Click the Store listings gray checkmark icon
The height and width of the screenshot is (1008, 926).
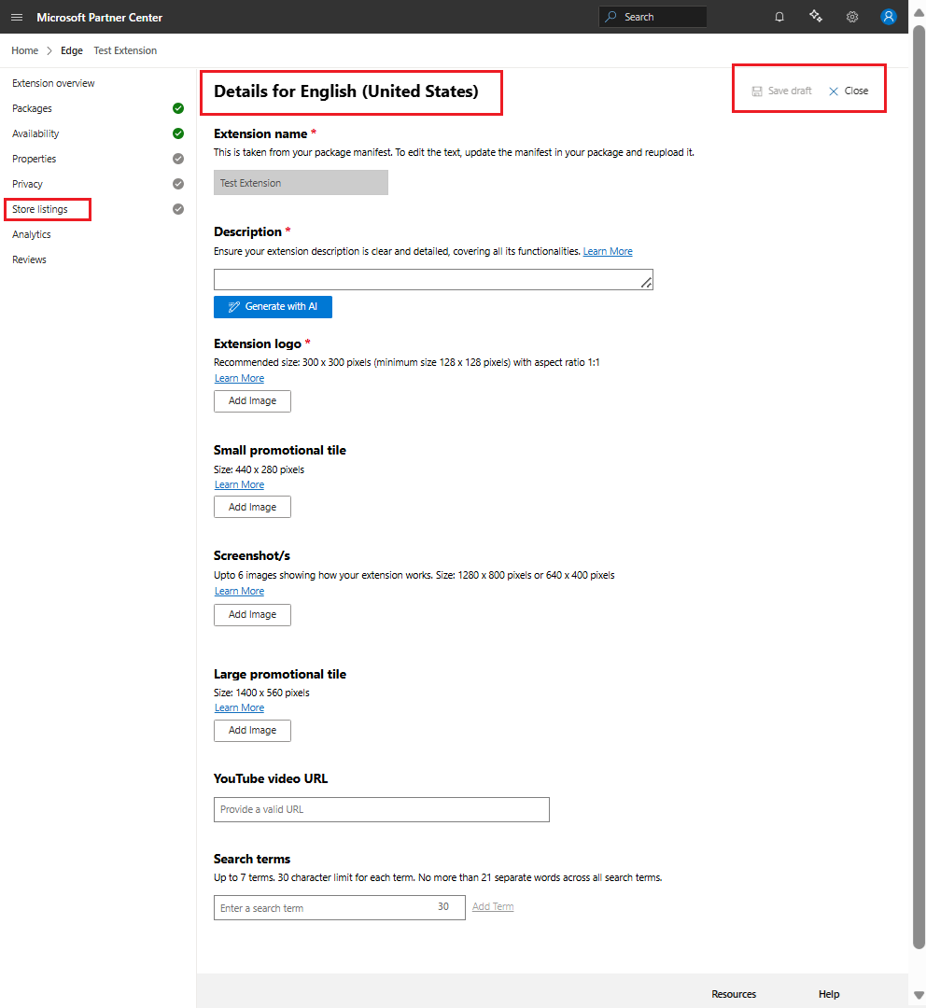pos(178,209)
